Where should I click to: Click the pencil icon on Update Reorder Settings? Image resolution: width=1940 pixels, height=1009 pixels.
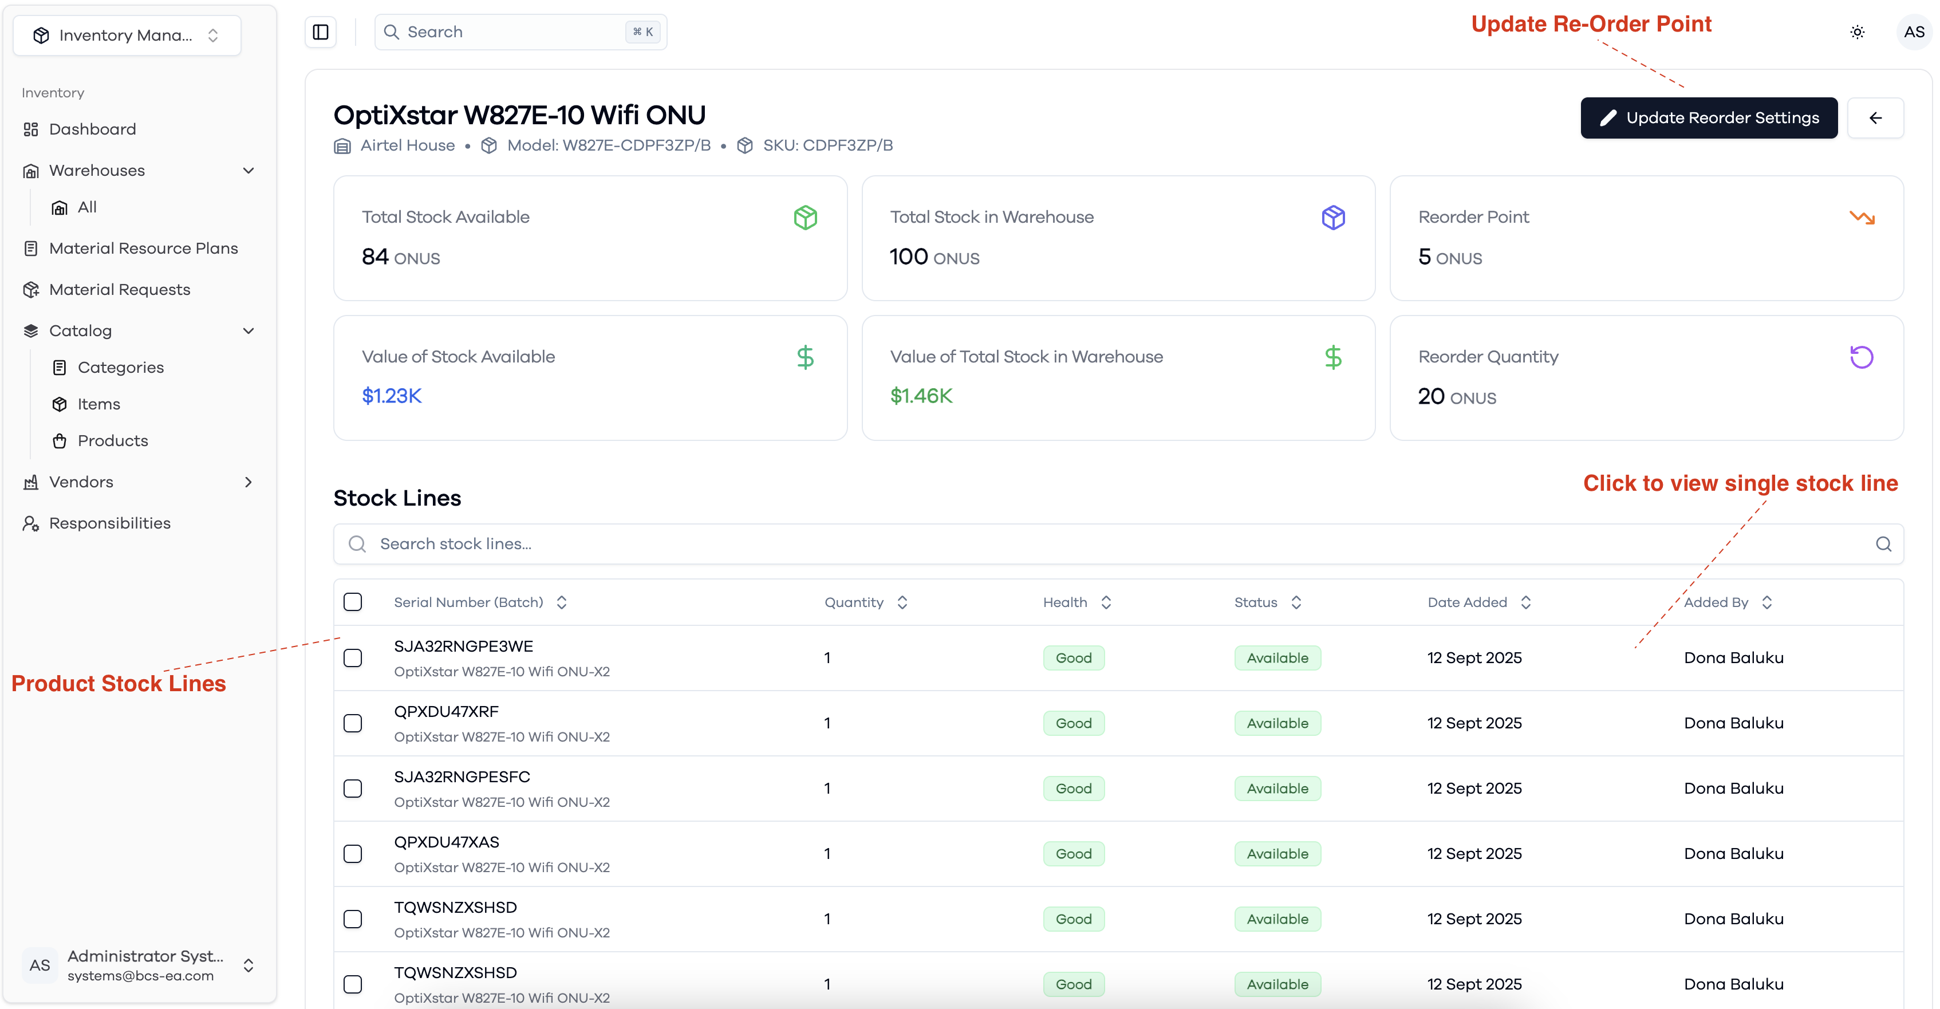[1608, 117]
